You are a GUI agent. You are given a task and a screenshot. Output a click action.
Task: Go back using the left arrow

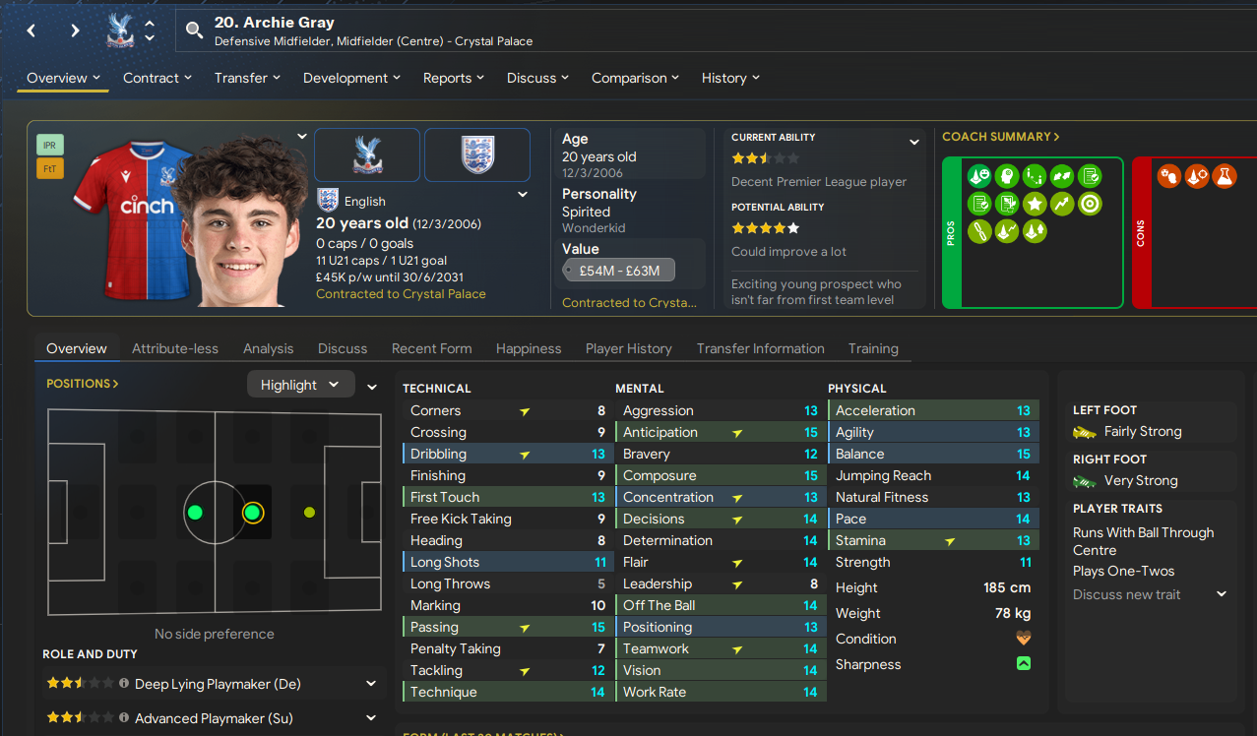click(31, 31)
